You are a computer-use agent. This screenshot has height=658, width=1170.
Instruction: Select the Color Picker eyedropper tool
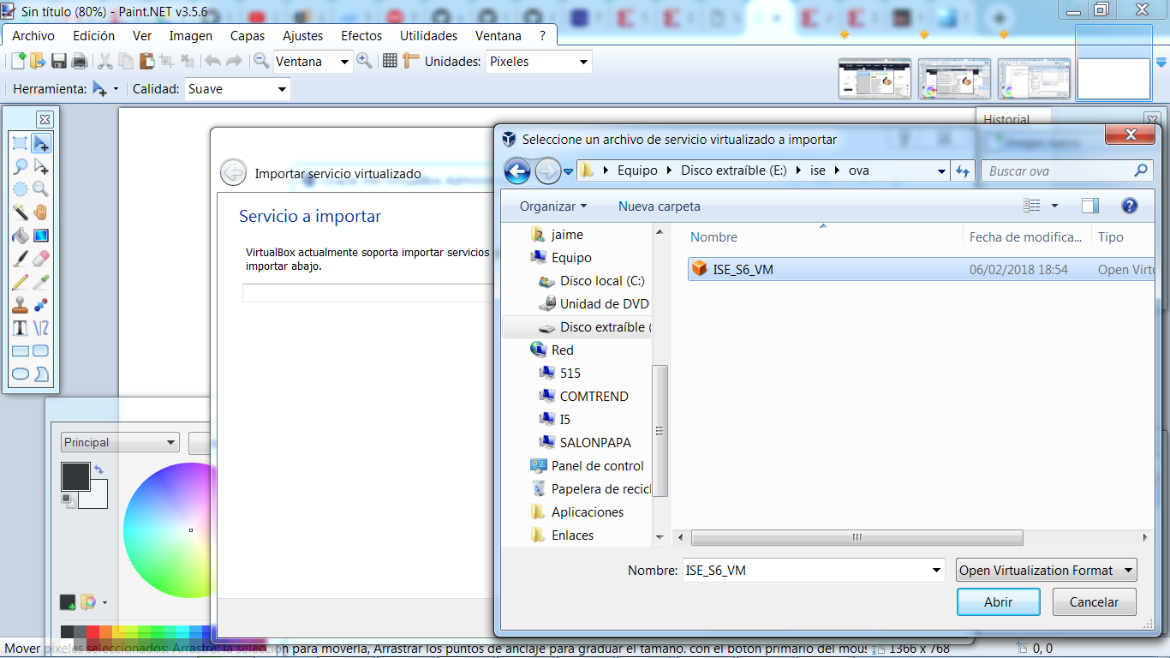(x=40, y=282)
